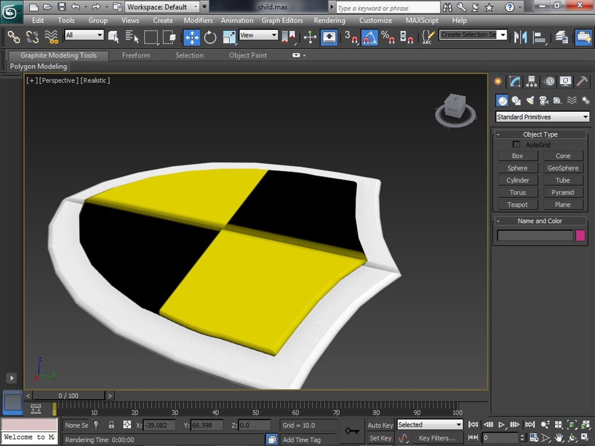Open the Manage Layers dialog
The image size is (595, 446).
tap(562, 38)
